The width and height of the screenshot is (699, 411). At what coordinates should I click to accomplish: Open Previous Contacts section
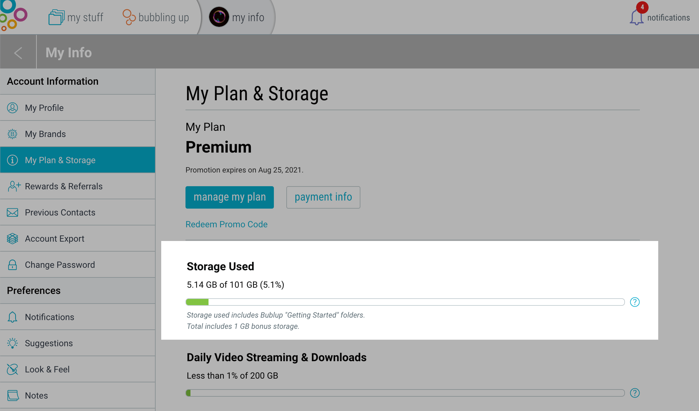coord(77,212)
